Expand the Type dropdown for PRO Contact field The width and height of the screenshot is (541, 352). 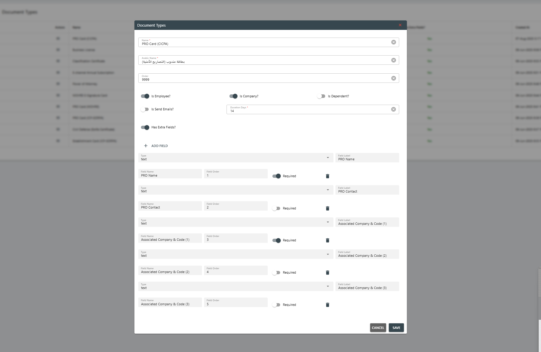(328, 190)
